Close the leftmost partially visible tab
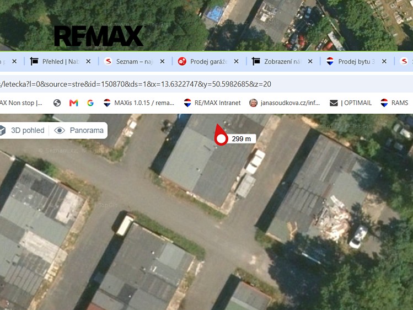 pos(14,61)
